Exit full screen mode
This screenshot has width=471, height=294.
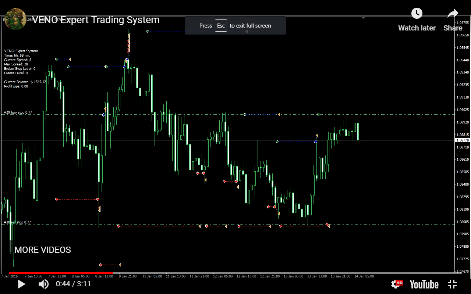click(x=452, y=284)
